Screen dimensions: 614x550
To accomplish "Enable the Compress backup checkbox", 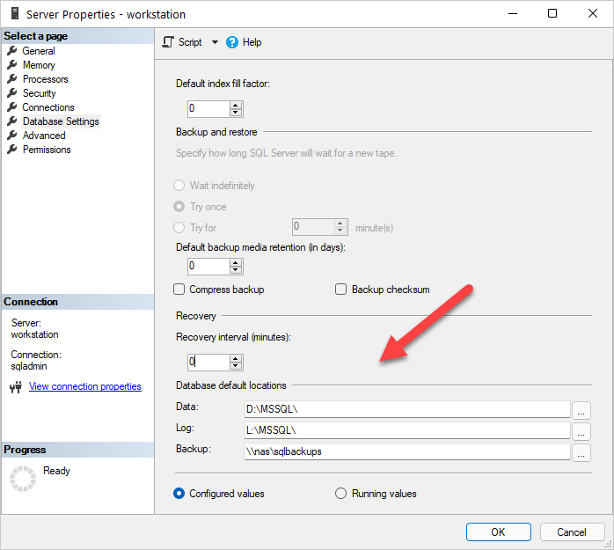I will (179, 290).
